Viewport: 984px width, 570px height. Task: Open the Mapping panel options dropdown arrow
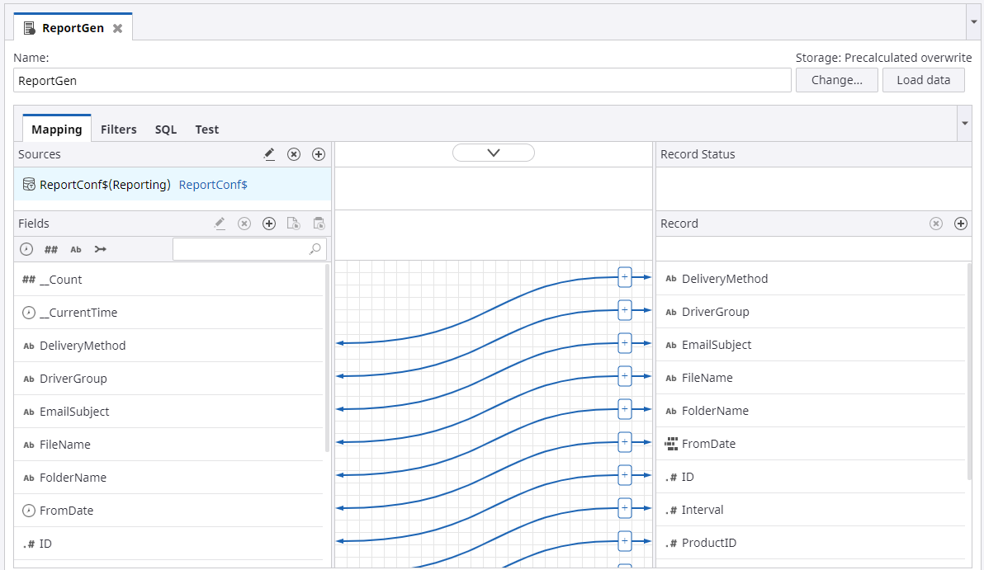pos(964,124)
